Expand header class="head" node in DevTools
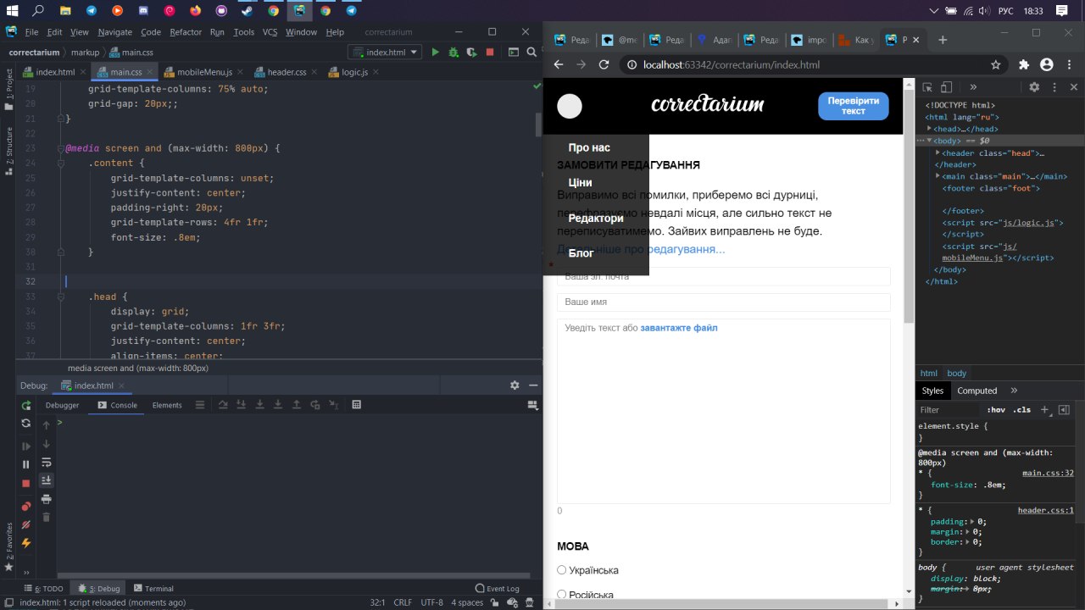The width and height of the screenshot is (1085, 610). click(x=938, y=153)
